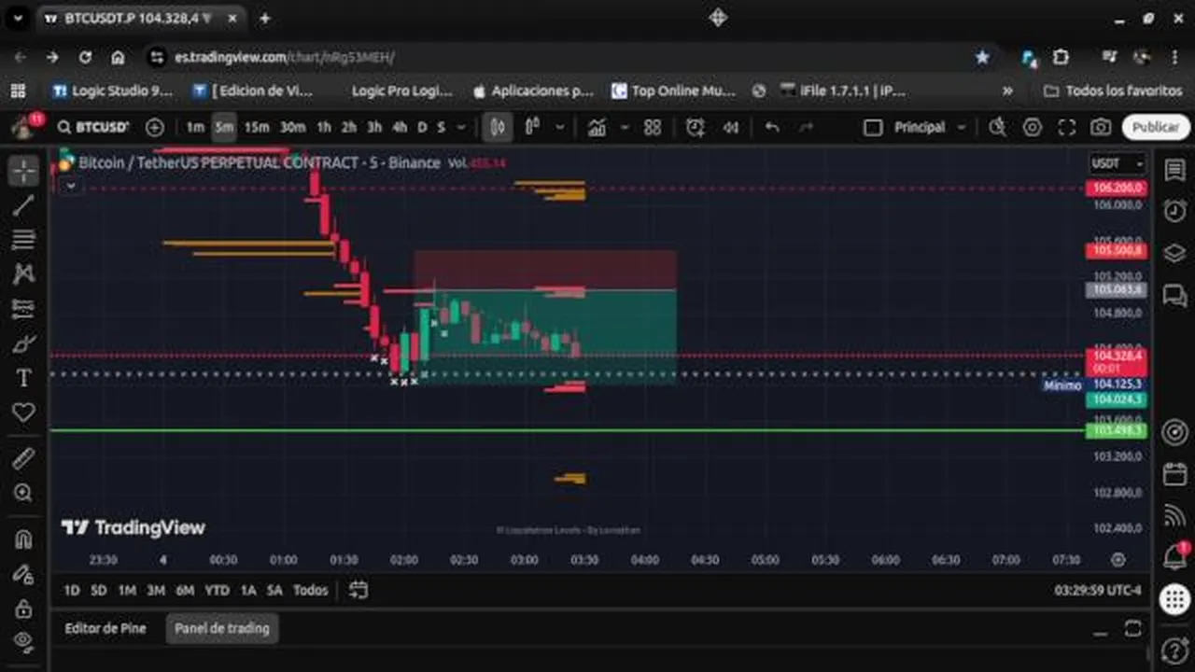Select the crosshair cursor tool

pos(23,171)
